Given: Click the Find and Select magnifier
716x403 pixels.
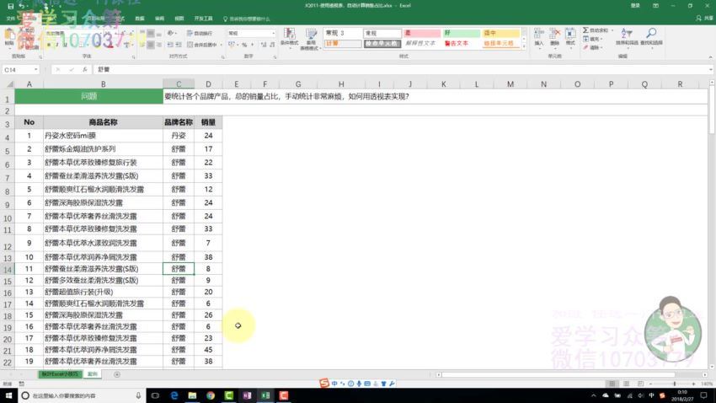Looking at the screenshot, I should pyautogui.click(x=650, y=36).
